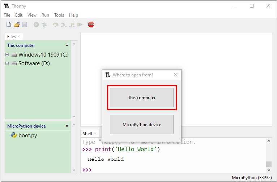Click the Step into icon
This screenshot has height=182, width=277.
point(64,25)
